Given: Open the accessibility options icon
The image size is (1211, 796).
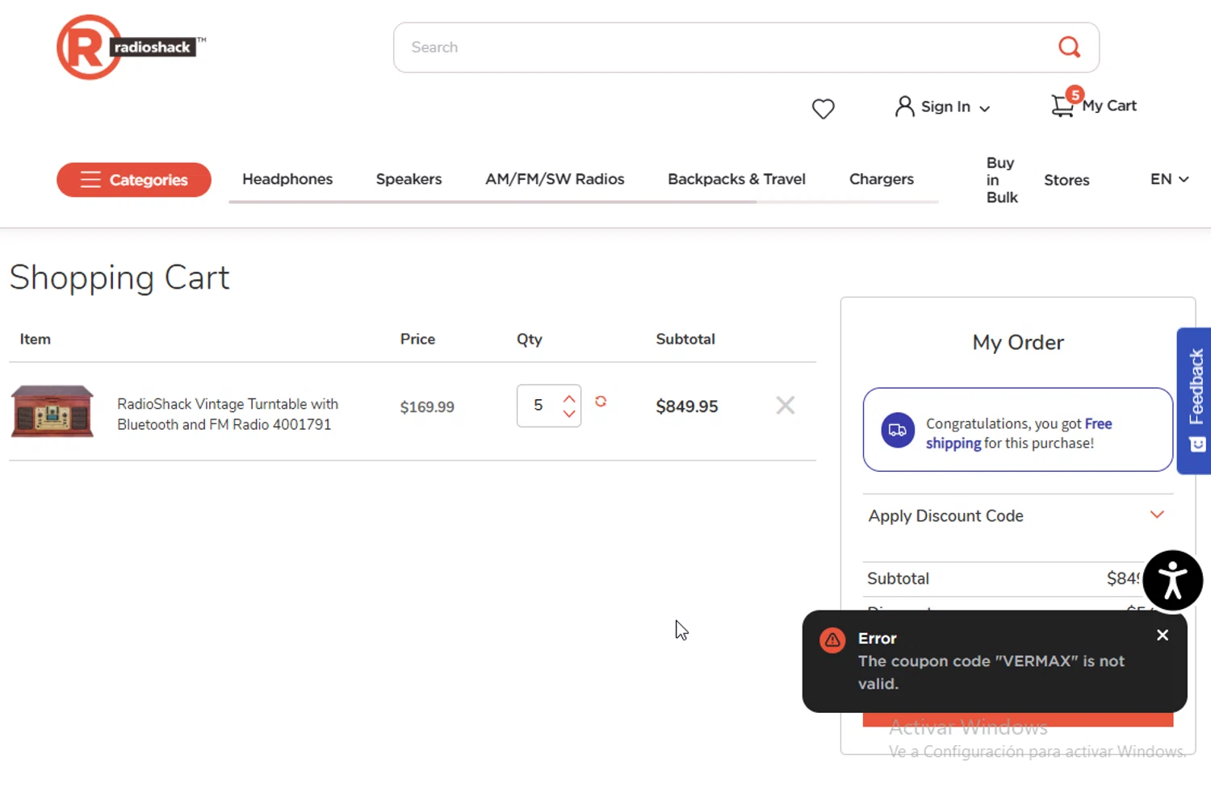Looking at the screenshot, I should 1173,581.
